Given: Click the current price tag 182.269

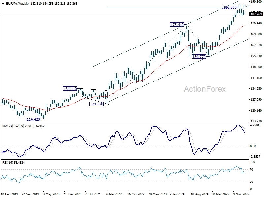Looking at the screenshot, I should point(256,14).
